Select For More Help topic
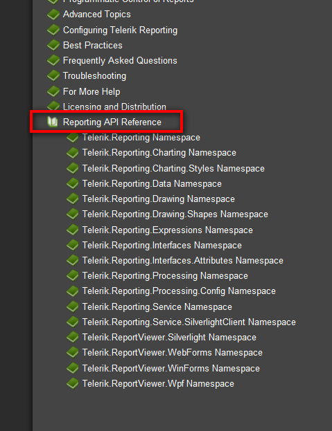The width and height of the screenshot is (332, 431). click(x=91, y=91)
